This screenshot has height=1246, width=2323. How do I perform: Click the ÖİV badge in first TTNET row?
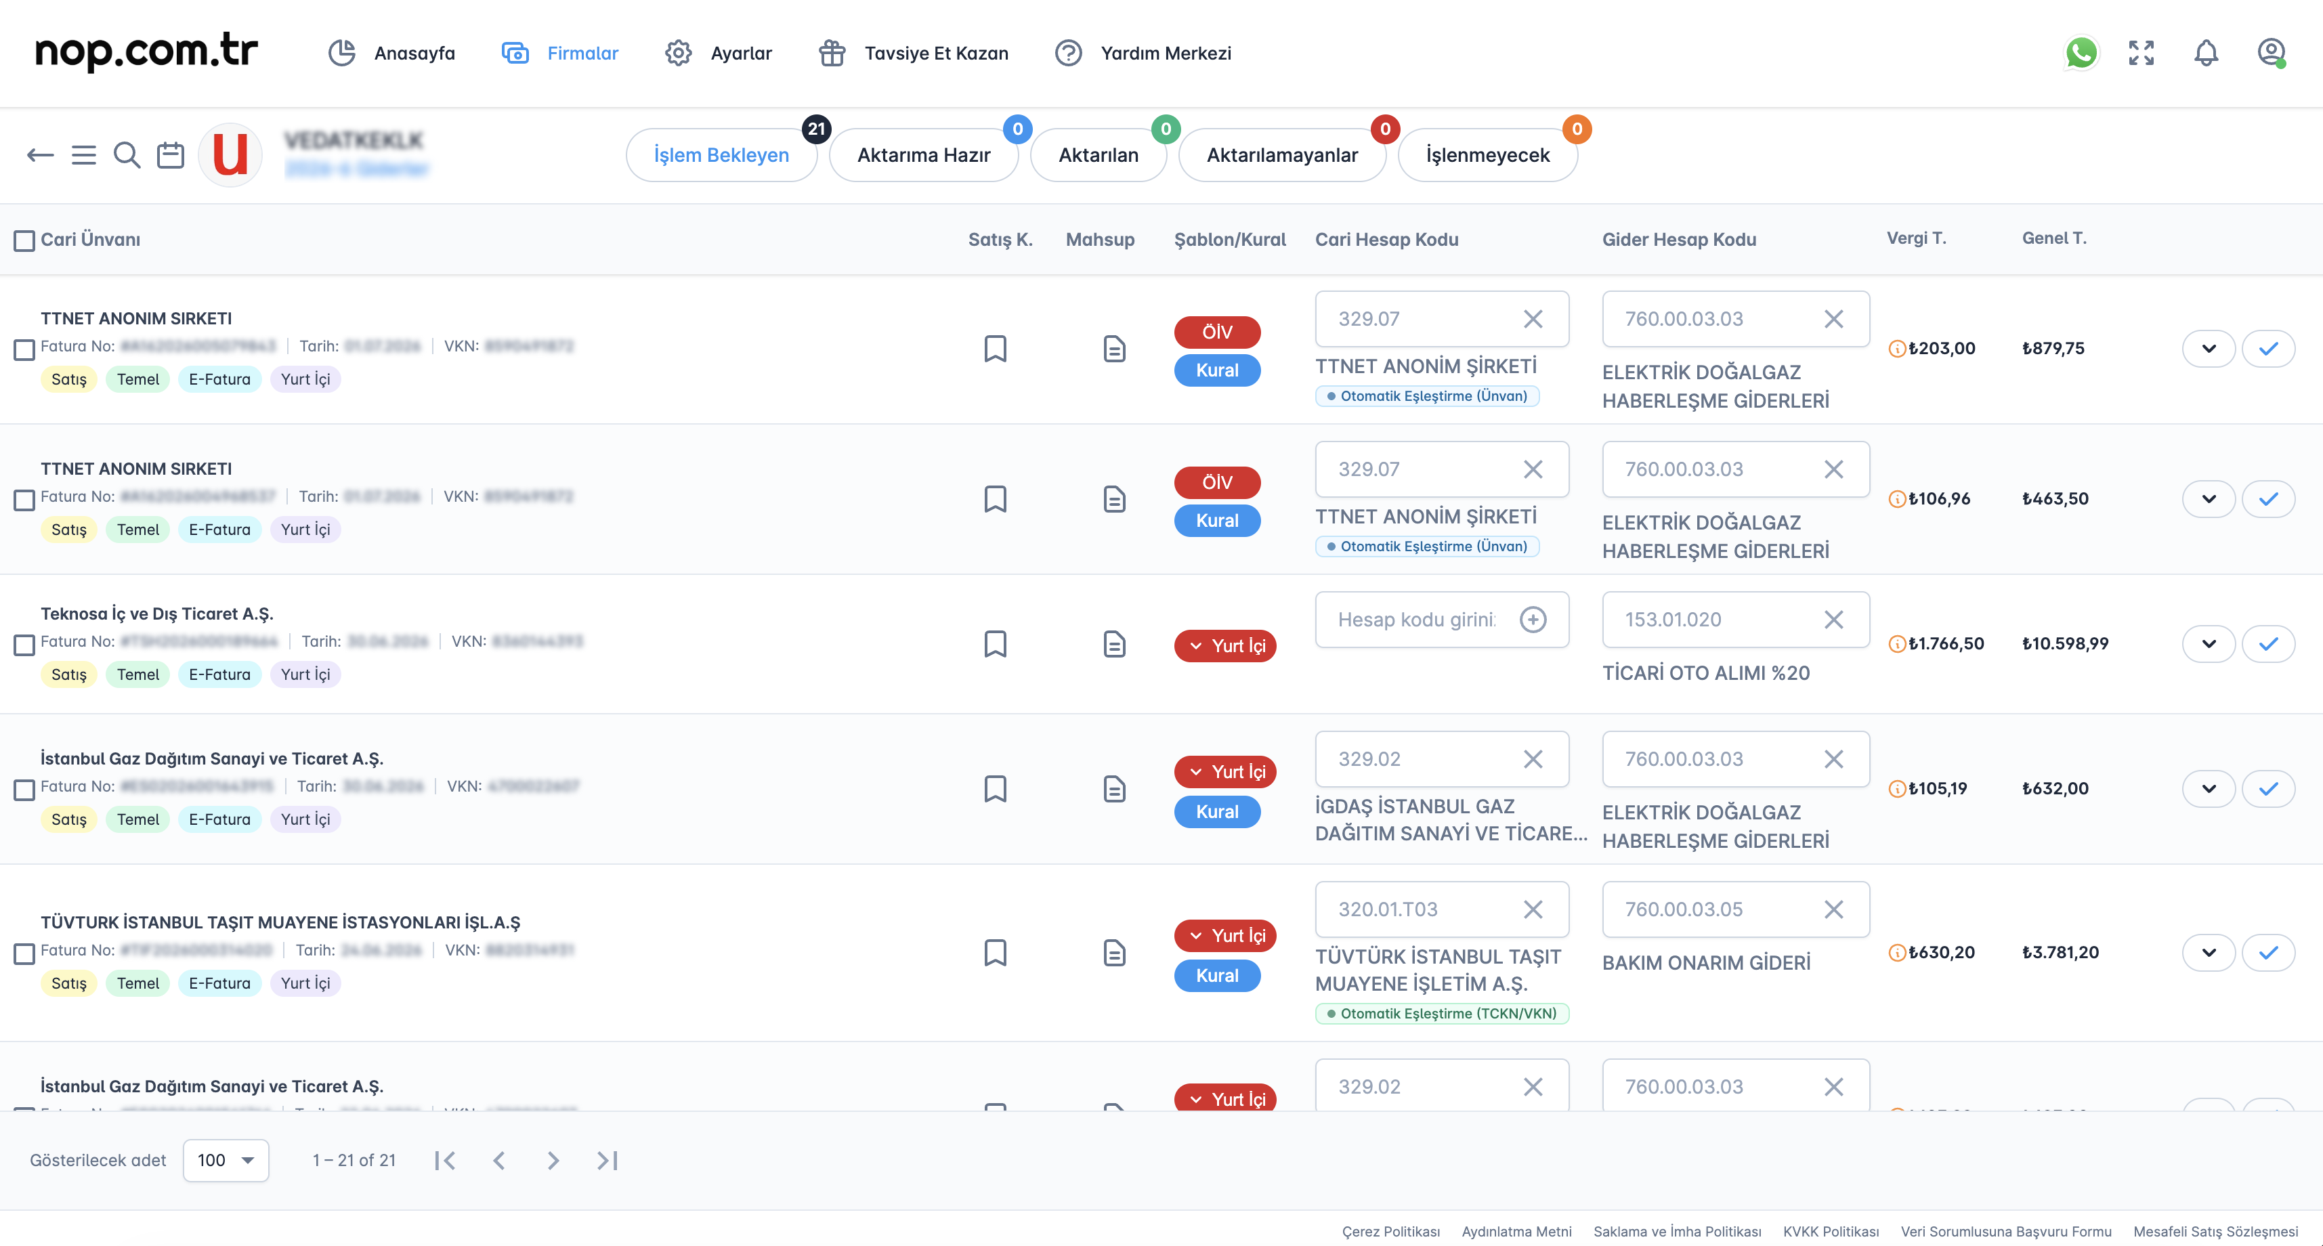pos(1216,332)
